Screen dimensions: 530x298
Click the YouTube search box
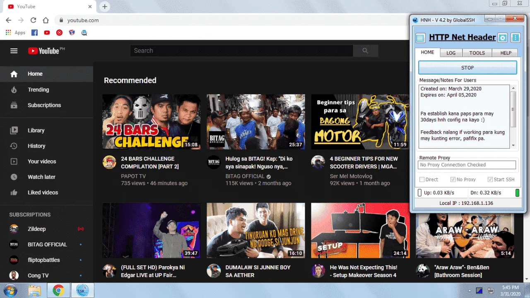(241, 50)
